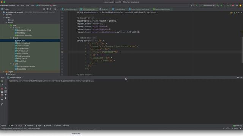
Task: Clear the console with trash icon
Action: [x=6, y=98]
